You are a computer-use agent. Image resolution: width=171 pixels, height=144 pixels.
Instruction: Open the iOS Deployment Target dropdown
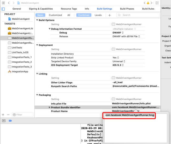pos(118,65)
